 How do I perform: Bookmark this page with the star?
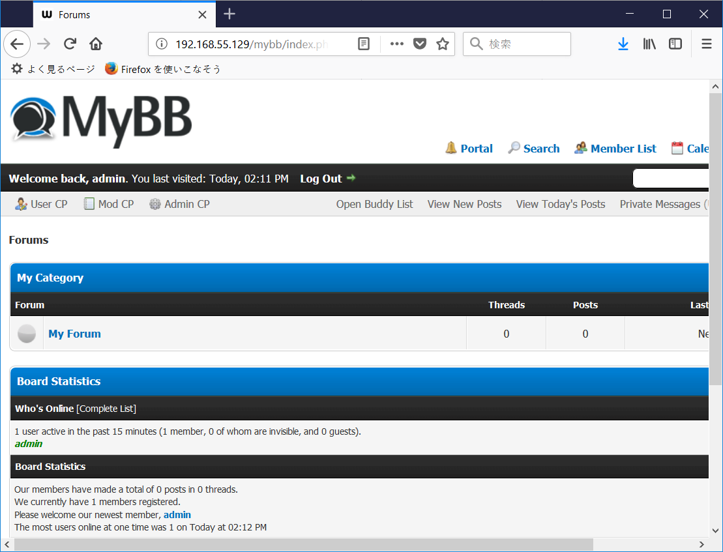[x=443, y=44]
